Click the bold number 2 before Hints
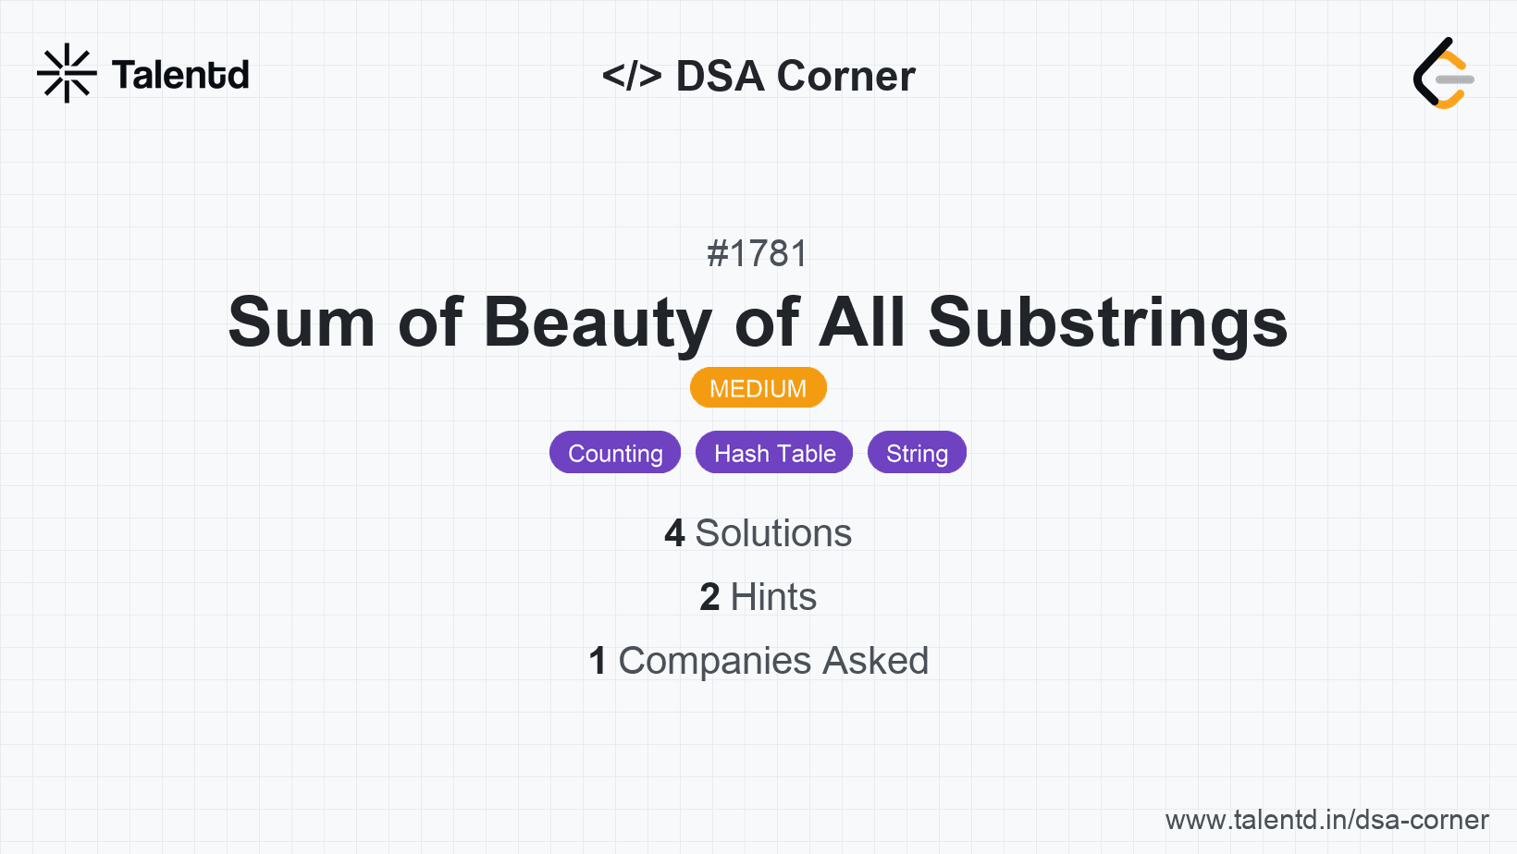This screenshot has height=854, width=1517. 709,597
